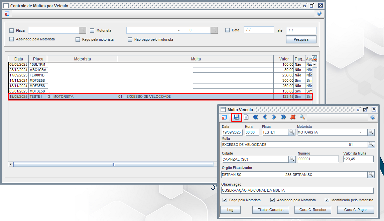Click the lookup magnifier beside Cidade field
Image resolution: width=384 pixels, height=221 pixels.
(x=292, y=159)
